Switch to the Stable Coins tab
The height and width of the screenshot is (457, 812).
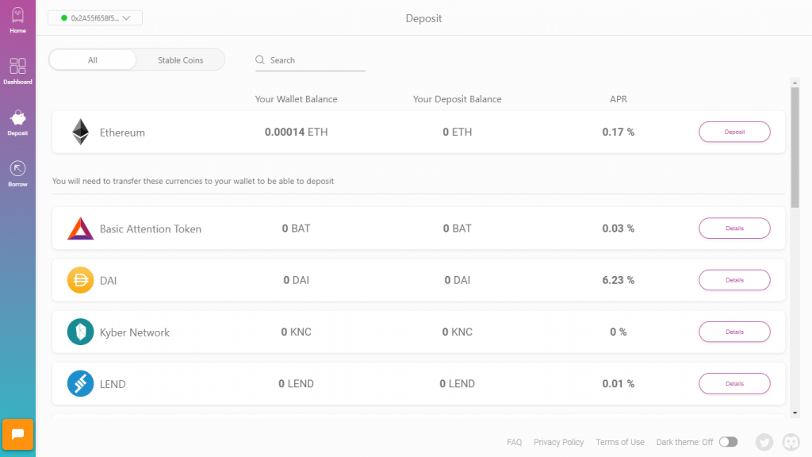click(x=180, y=60)
